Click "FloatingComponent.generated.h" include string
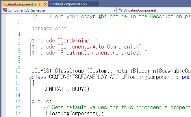 click(103, 53)
